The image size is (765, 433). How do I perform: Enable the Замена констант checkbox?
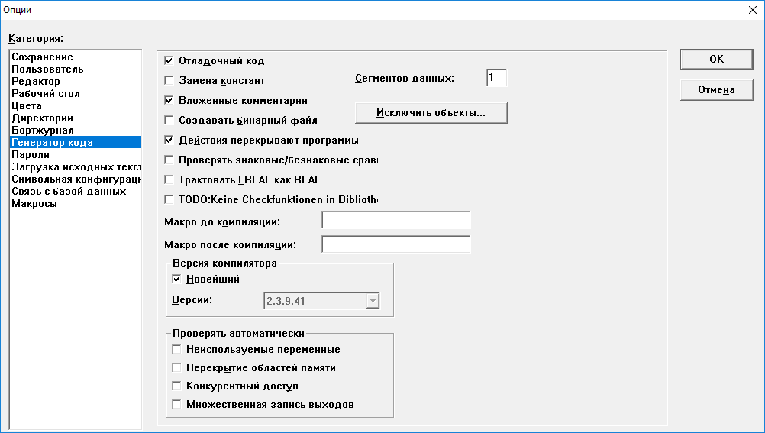169,80
